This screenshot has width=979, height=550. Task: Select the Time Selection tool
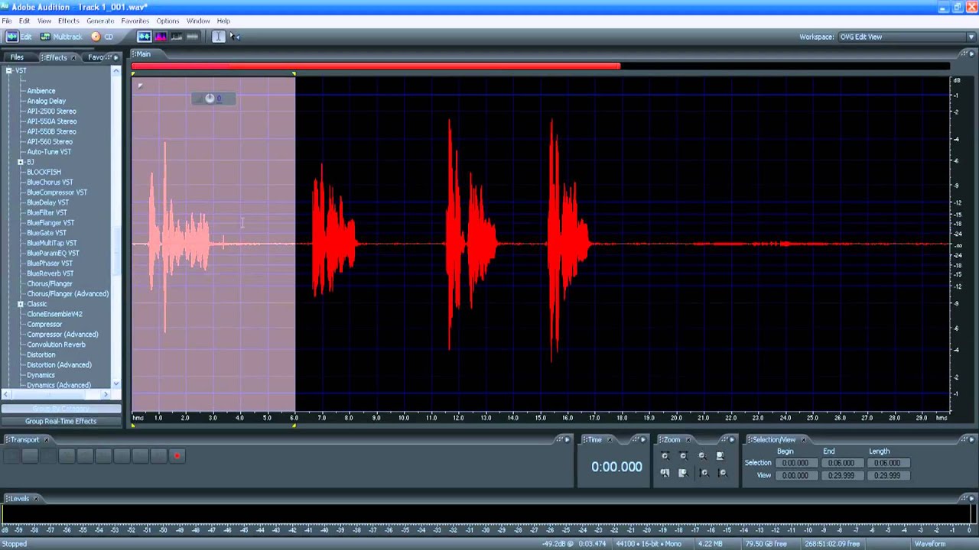pos(219,37)
